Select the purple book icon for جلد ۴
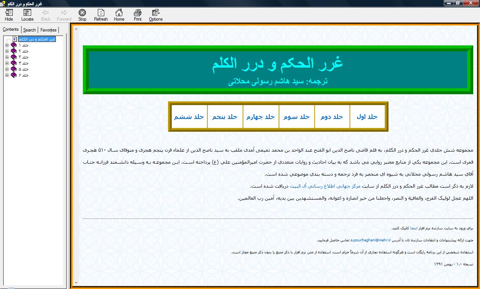 pyautogui.click(x=14, y=63)
